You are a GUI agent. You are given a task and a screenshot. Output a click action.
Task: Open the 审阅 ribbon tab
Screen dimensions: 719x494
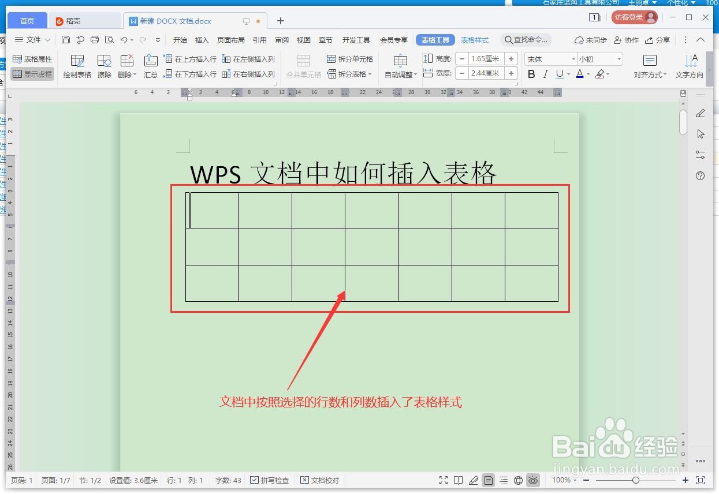[x=282, y=40]
